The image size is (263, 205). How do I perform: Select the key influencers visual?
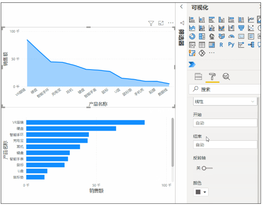pos(241,45)
